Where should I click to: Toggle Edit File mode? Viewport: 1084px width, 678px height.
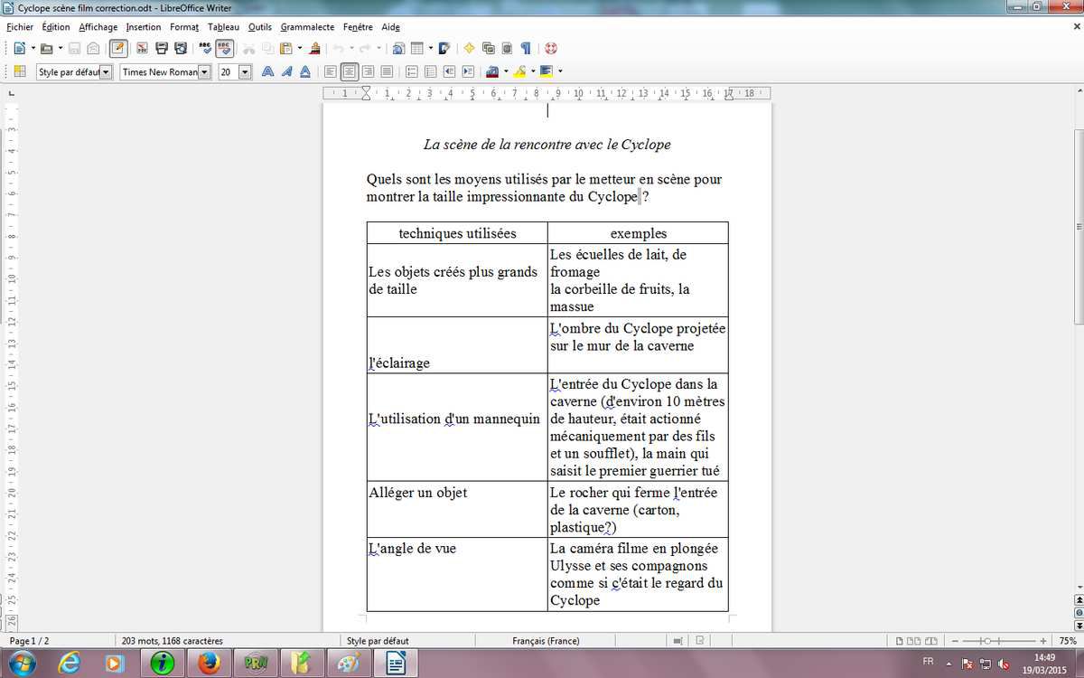point(118,48)
